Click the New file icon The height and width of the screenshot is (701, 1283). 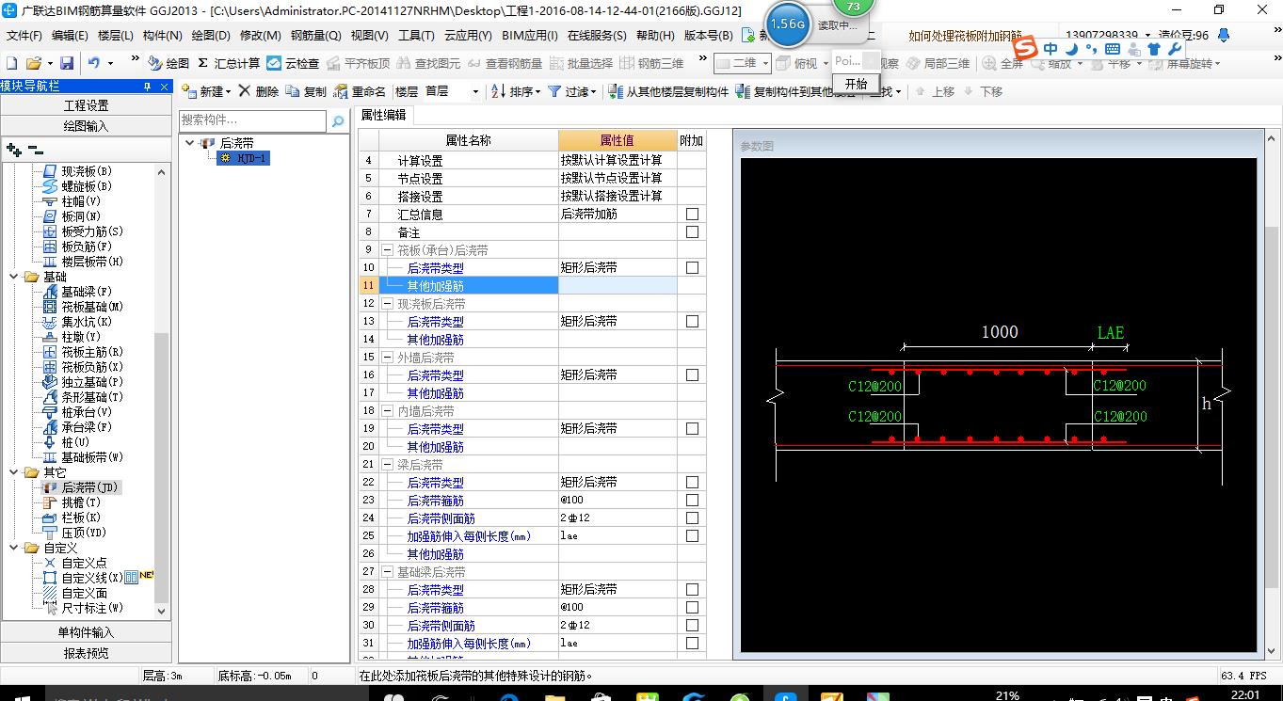point(11,63)
